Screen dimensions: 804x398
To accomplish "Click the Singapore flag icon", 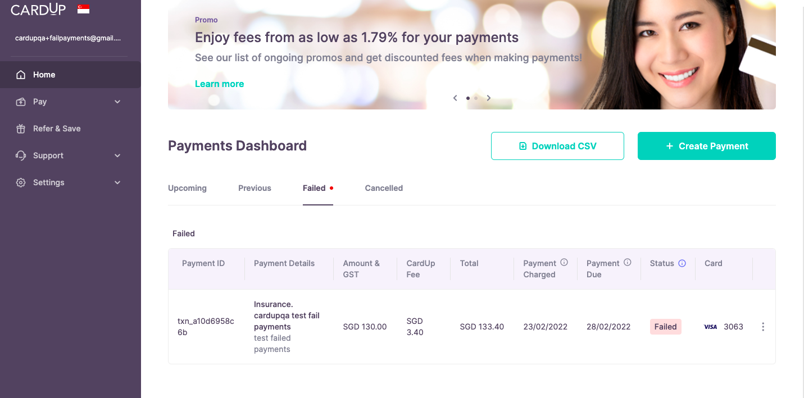I will coord(84,9).
